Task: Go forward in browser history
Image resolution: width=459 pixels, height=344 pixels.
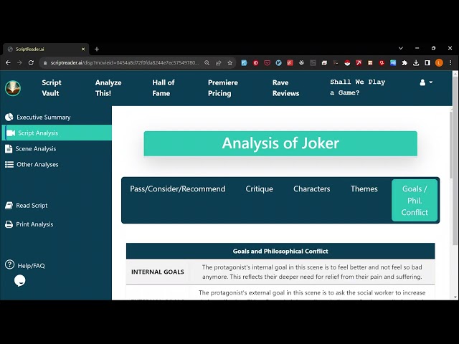Action: [19, 62]
